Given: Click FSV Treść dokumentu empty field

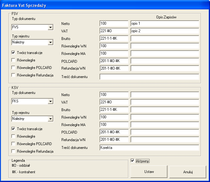Looking at the screenshot, I should click(x=149, y=77).
